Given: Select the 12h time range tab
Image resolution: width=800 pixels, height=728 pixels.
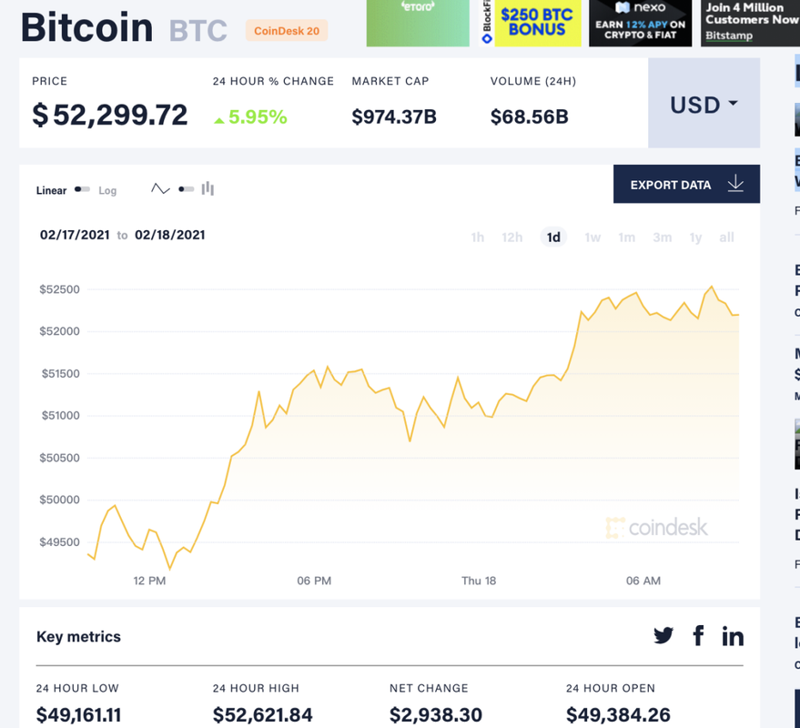Looking at the screenshot, I should pyautogui.click(x=512, y=238).
